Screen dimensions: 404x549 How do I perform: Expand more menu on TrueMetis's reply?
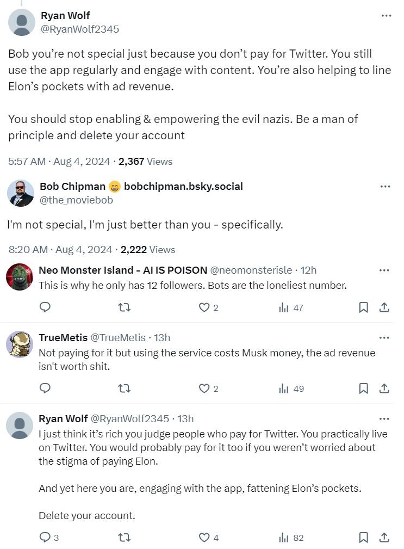point(384,338)
